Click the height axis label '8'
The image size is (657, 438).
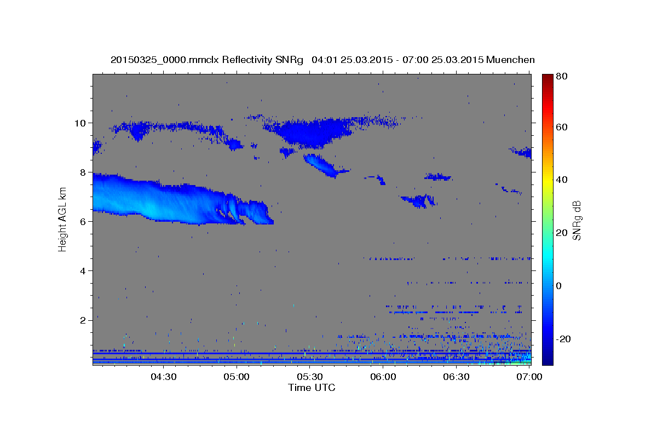(83, 172)
